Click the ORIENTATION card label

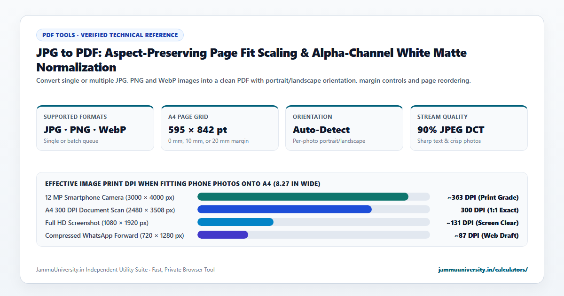[313, 117]
